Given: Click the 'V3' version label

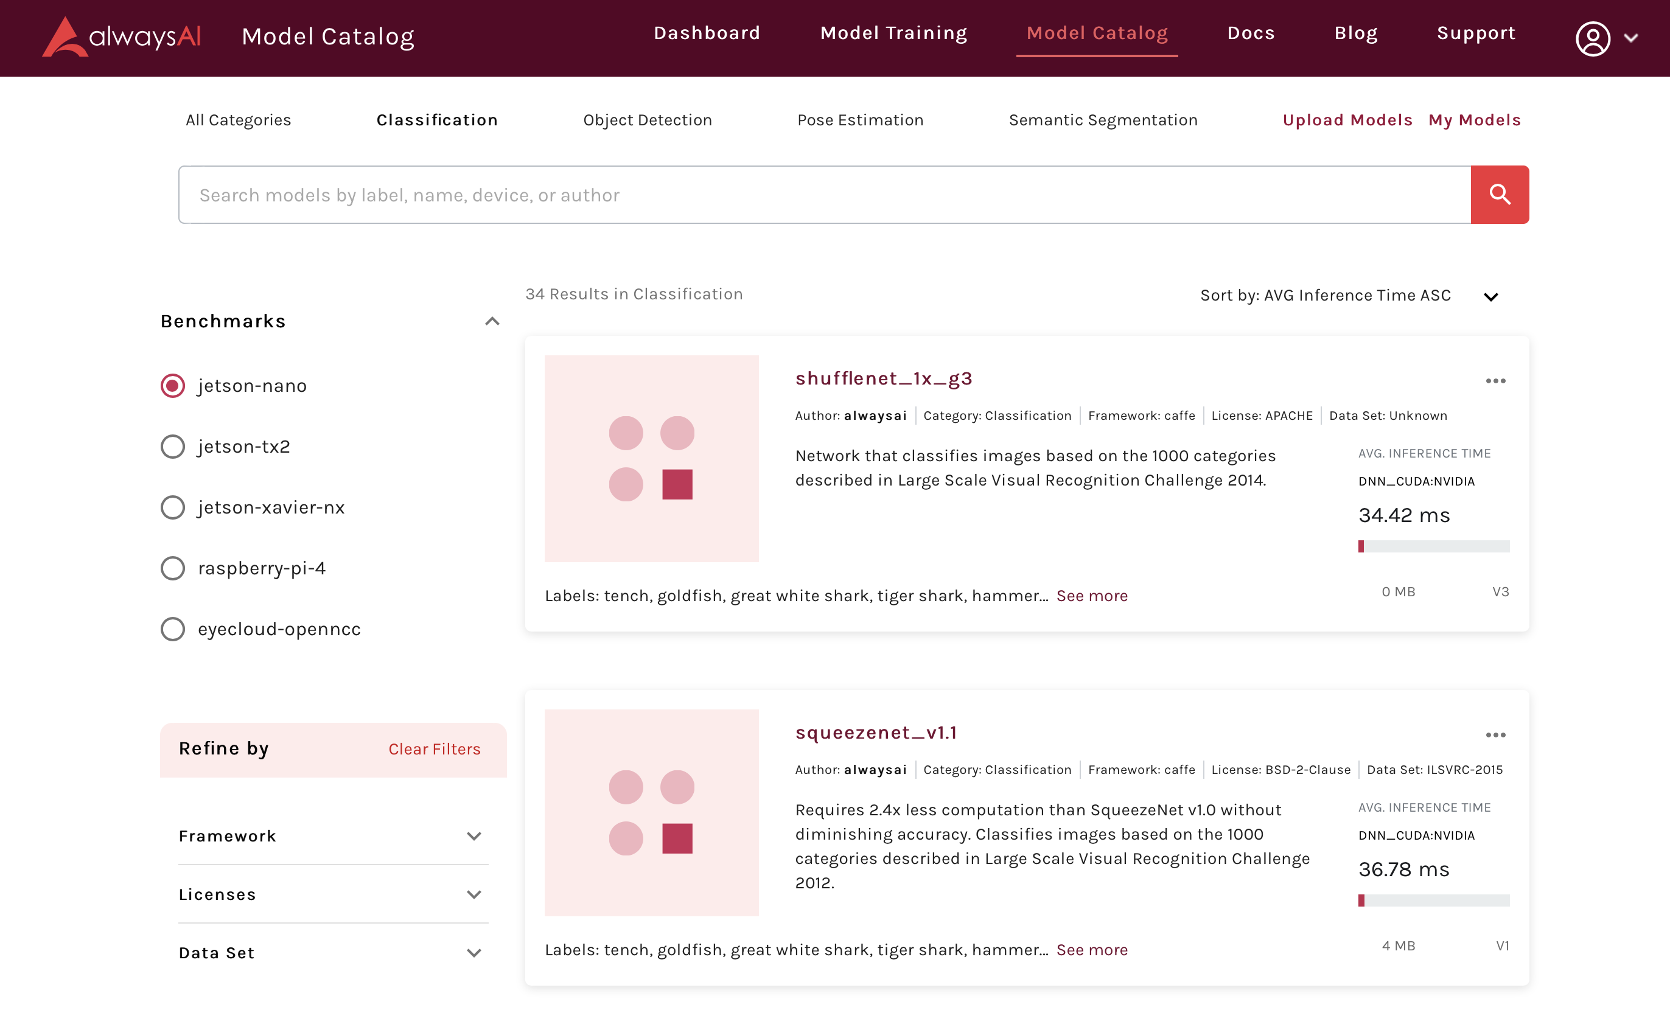Looking at the screenshot, I should click(1501, 591).
